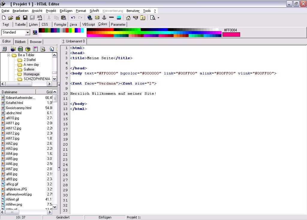Switch to the VBScript tab
The image size is (307, 220).
(88, 25)
